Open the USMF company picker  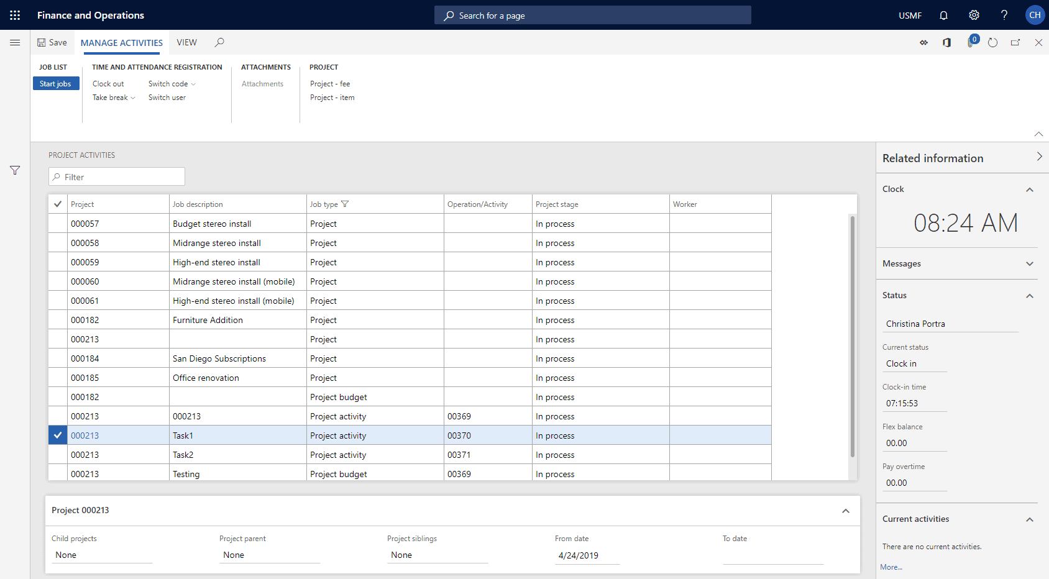coord(910,15)
